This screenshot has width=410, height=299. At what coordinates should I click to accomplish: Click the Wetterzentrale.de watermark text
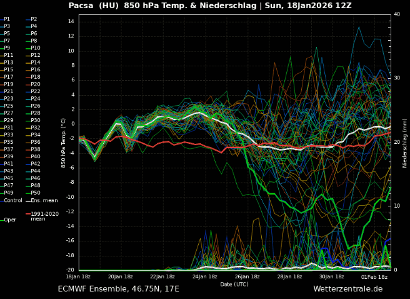pos(347,289)
